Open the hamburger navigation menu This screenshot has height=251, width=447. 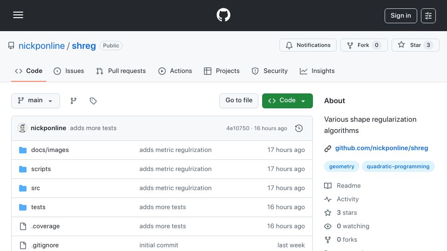(x=18, y=15)
